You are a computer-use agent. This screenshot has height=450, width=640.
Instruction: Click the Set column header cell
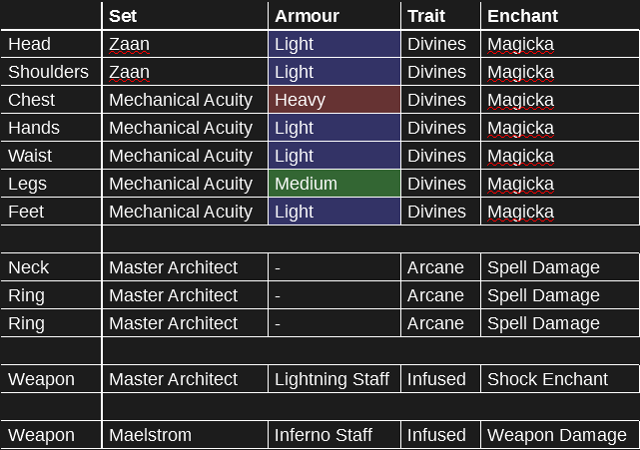point(185,16)
